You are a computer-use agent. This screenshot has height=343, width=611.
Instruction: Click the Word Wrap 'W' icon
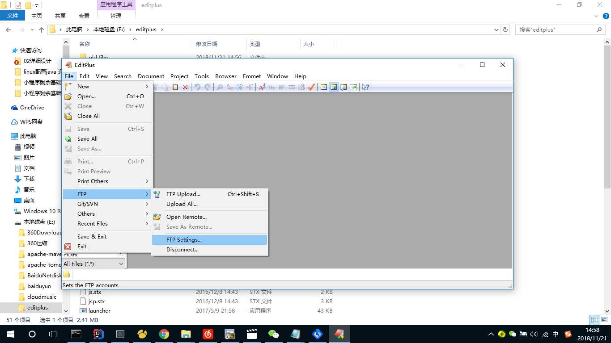click(282, 87)
